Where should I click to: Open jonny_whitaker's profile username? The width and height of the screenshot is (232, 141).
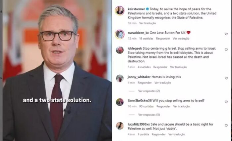(x=139, y=77)
